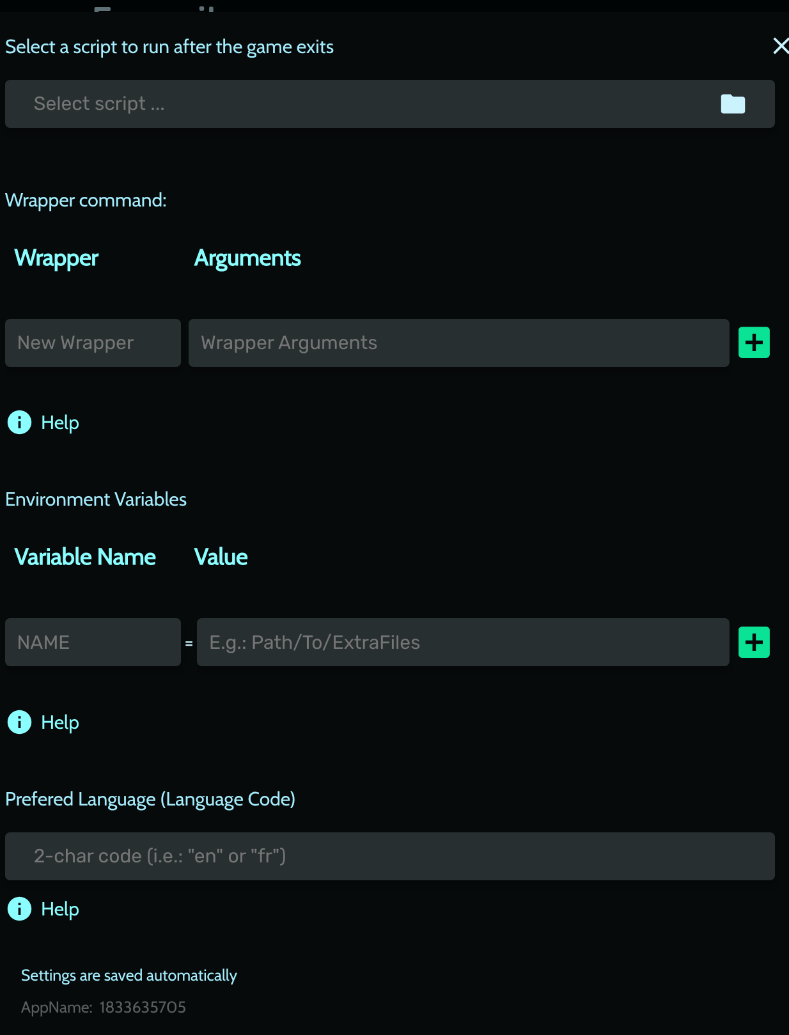
Task: Open Help text link for preferred language
Action: tap(60, 909)
